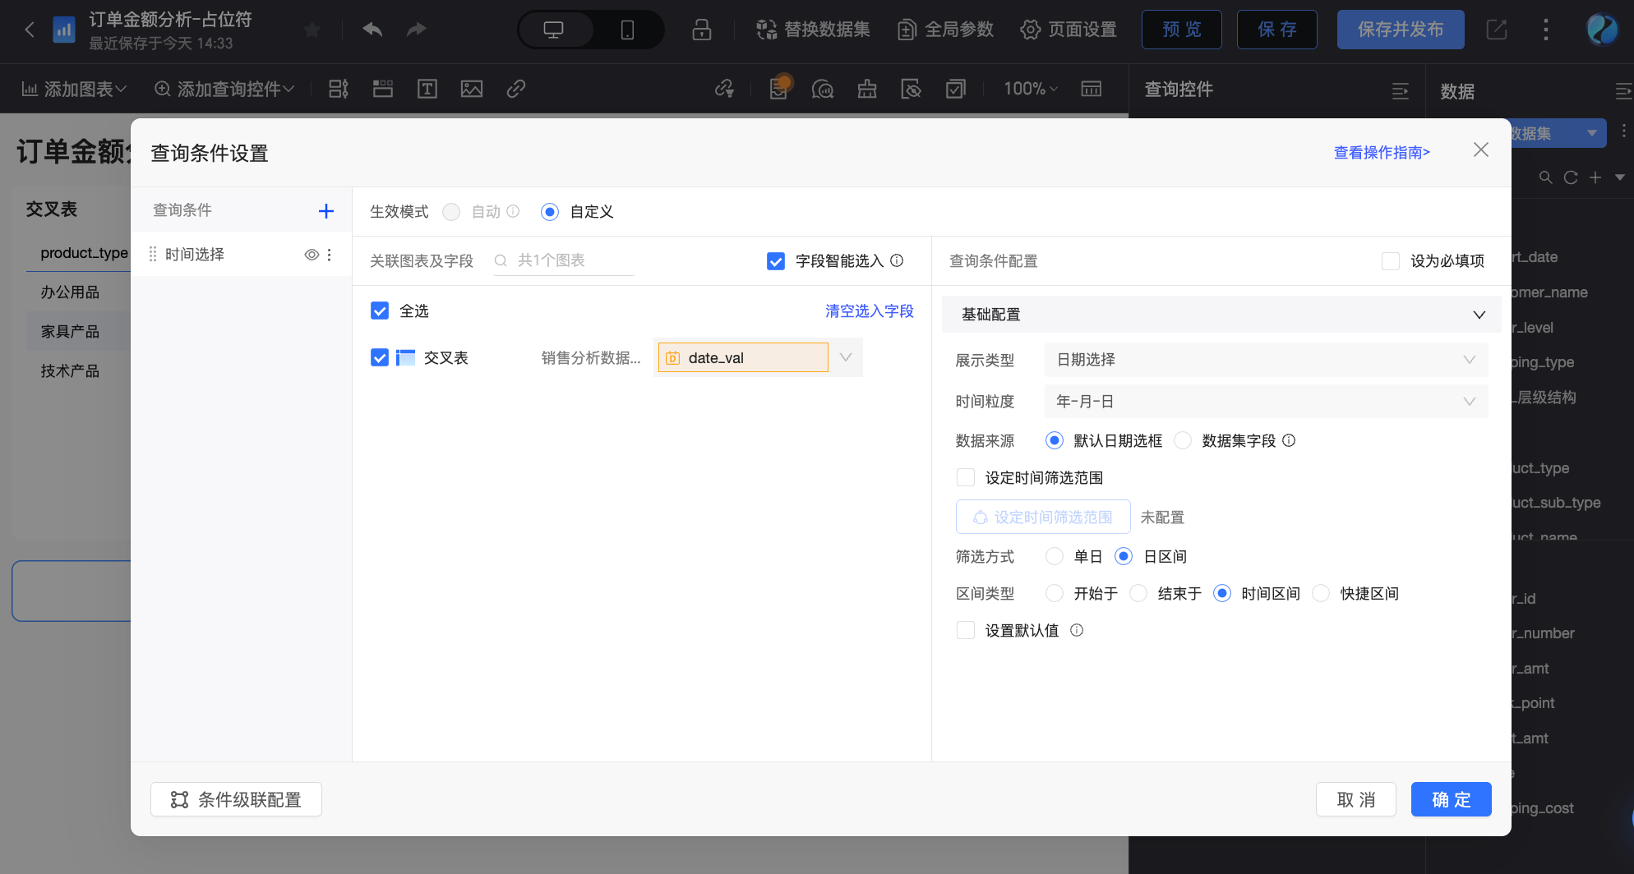Click the hyperlink icon in toolbar

click(x=515, y=89)
